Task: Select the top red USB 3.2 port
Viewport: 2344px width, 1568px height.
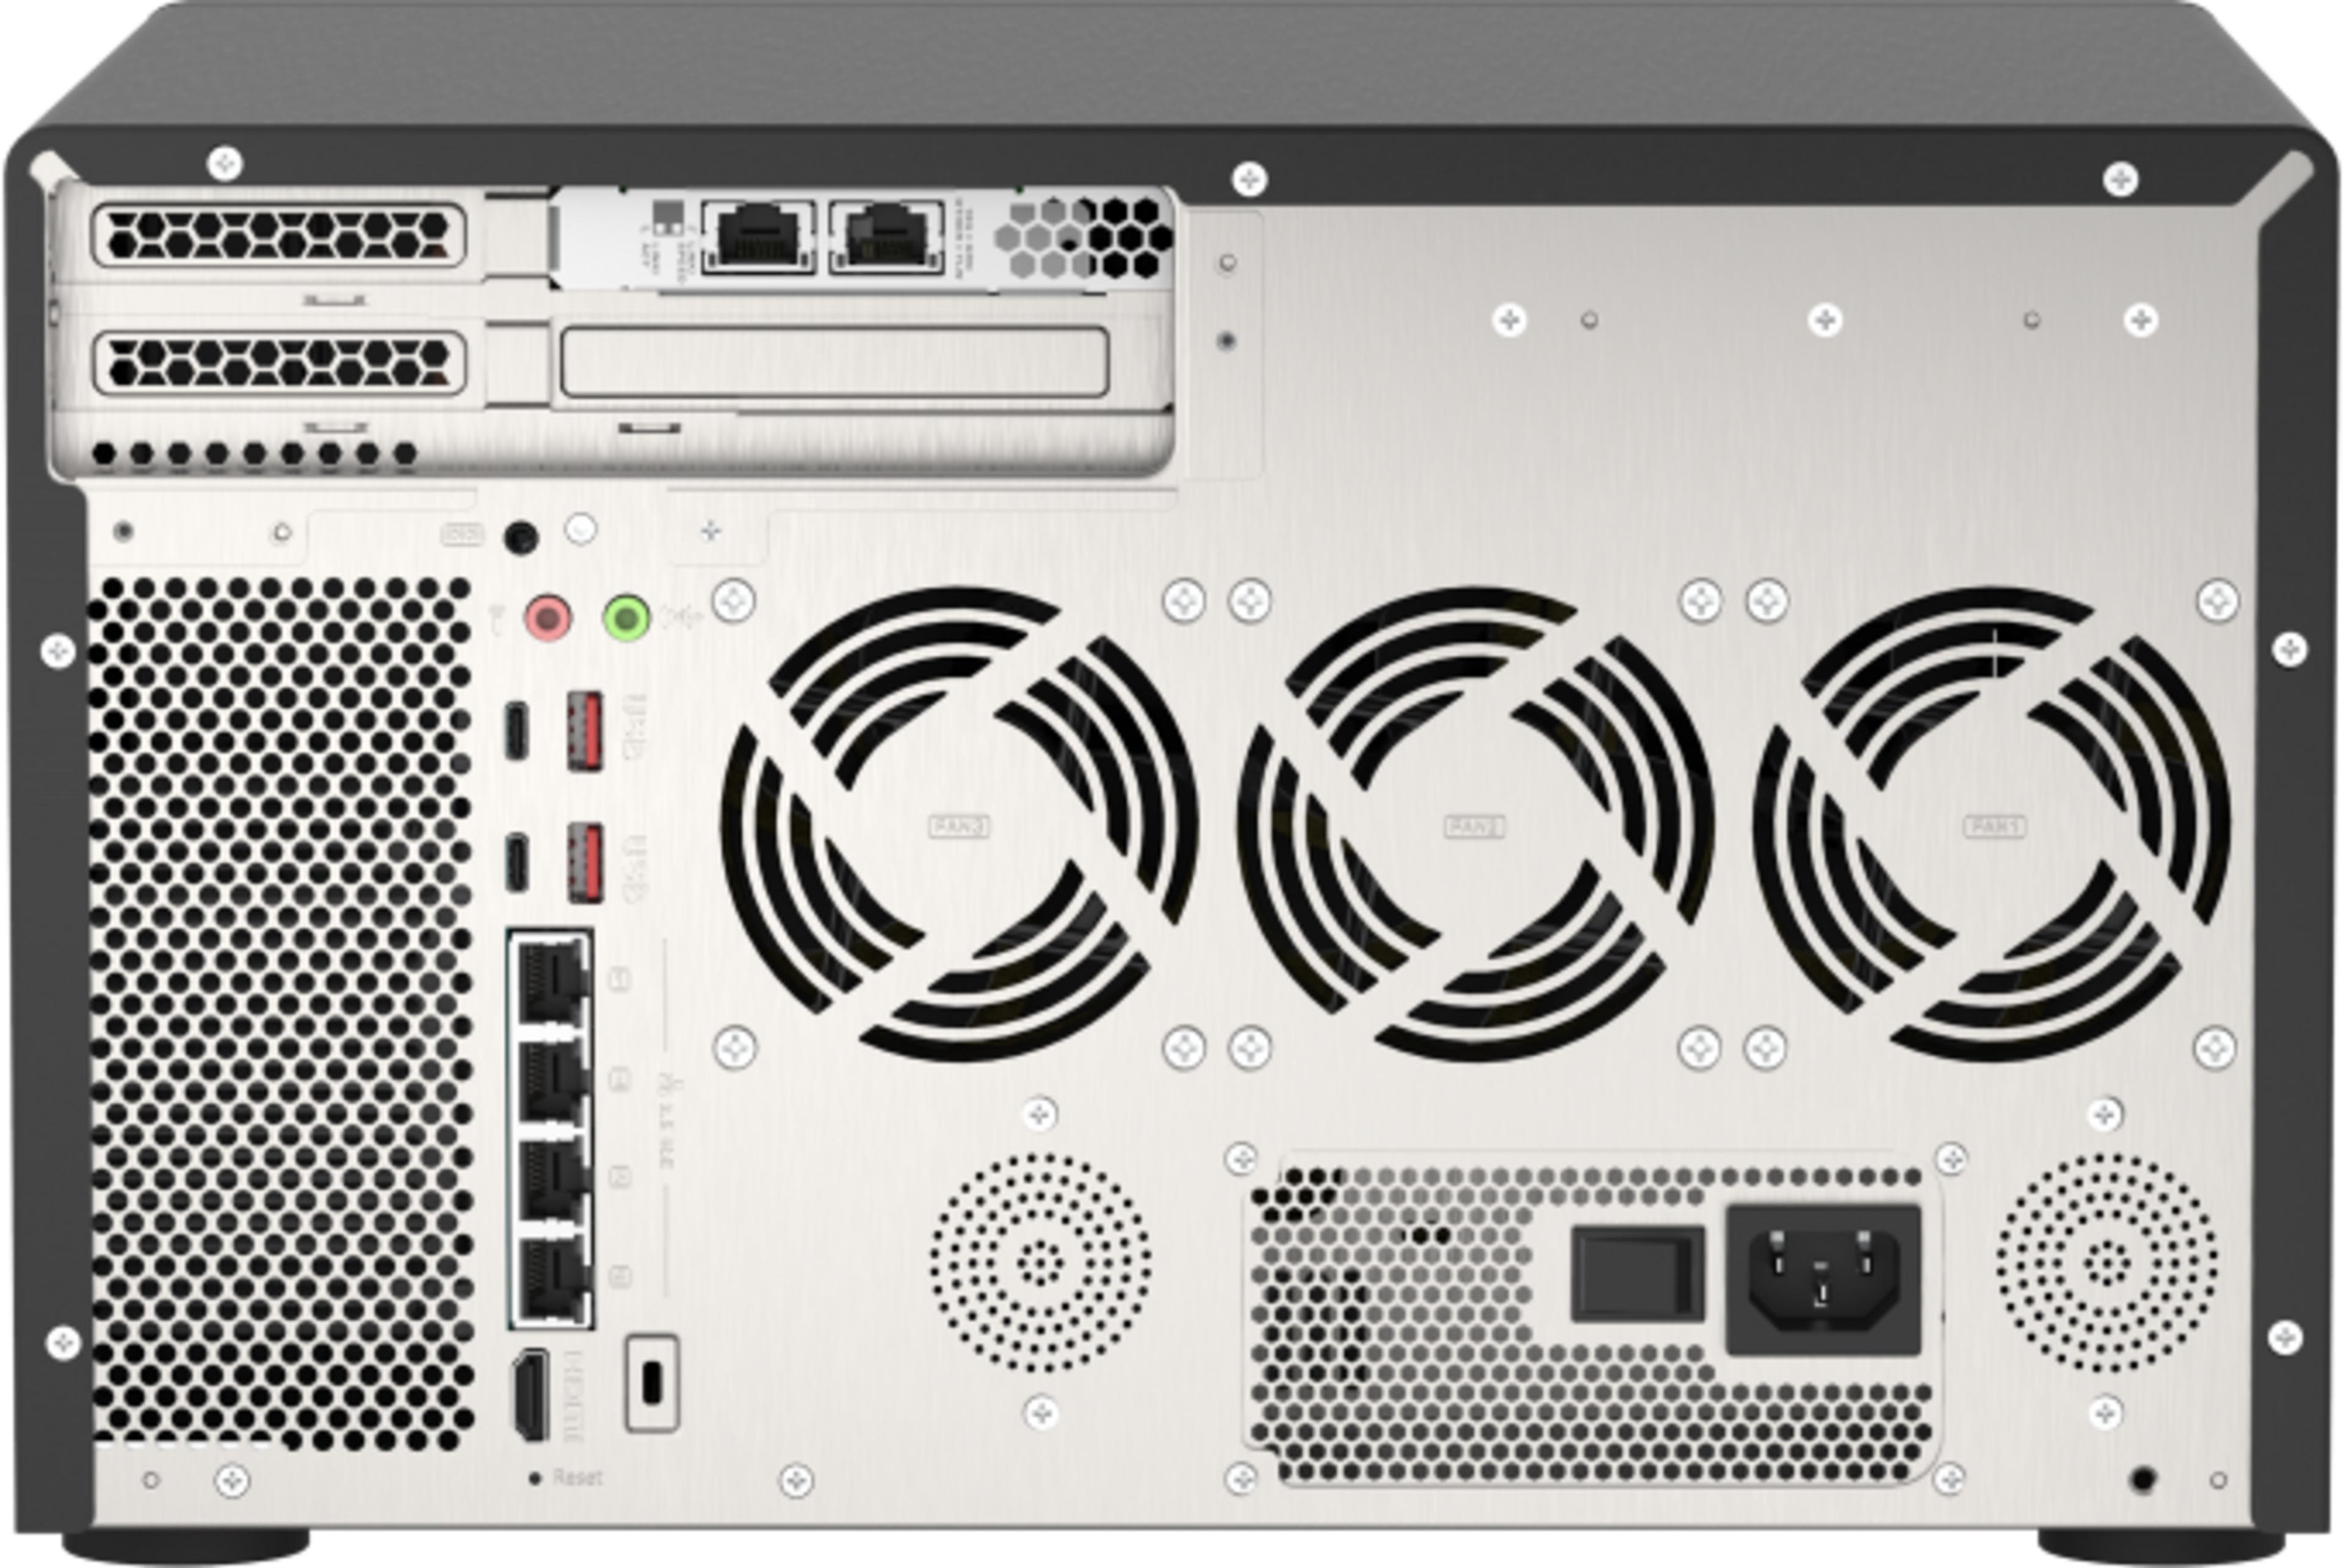Action: click(x=585, y=730)
